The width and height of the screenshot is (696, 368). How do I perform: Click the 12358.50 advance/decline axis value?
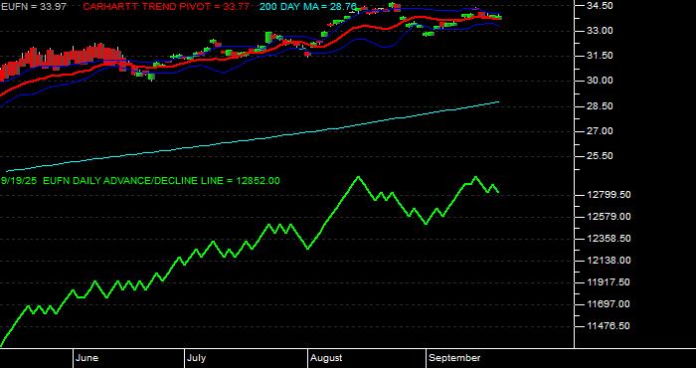pyautogui.click(x=609, y=239)
